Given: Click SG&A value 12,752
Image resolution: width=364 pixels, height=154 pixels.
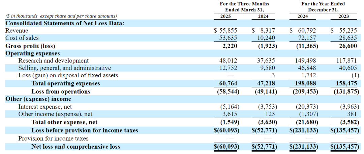Looking at the screenshot, I should [x=229, y=68].
